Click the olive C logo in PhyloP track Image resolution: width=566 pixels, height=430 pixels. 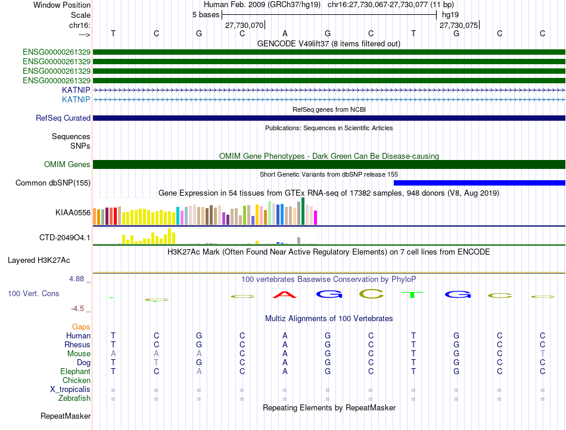point(371,294)
